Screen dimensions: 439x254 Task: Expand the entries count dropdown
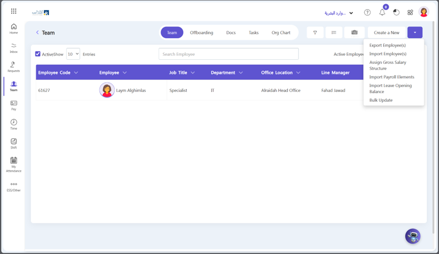tap(73, 54)
